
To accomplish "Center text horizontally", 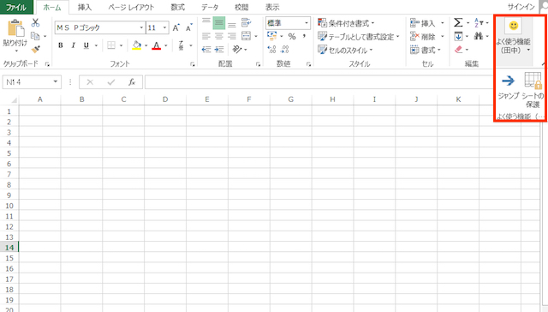I will coord(219,36).
